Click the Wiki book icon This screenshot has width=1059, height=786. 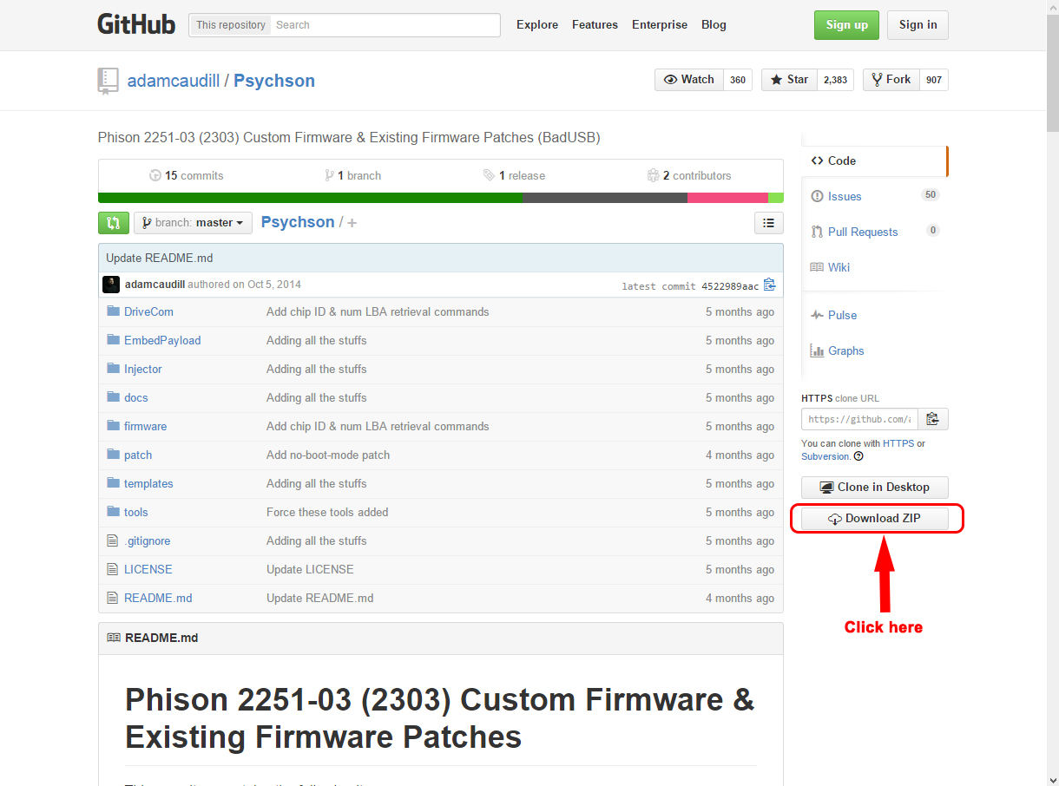point(817,267)
